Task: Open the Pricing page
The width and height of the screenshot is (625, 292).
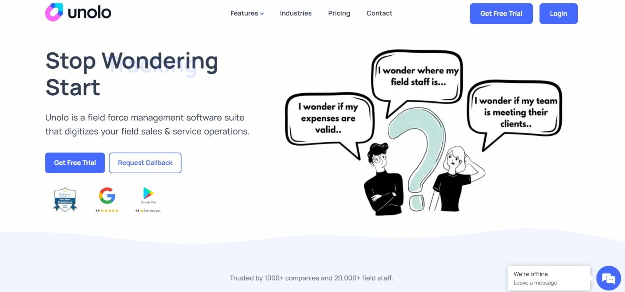Action: (x=339, y=13)
